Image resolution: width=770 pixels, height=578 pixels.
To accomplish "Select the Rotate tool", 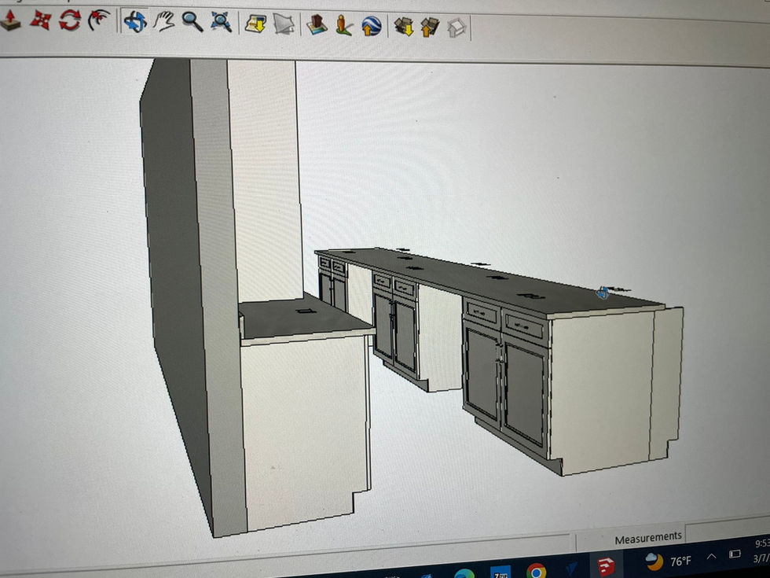I will coord(70,20).
